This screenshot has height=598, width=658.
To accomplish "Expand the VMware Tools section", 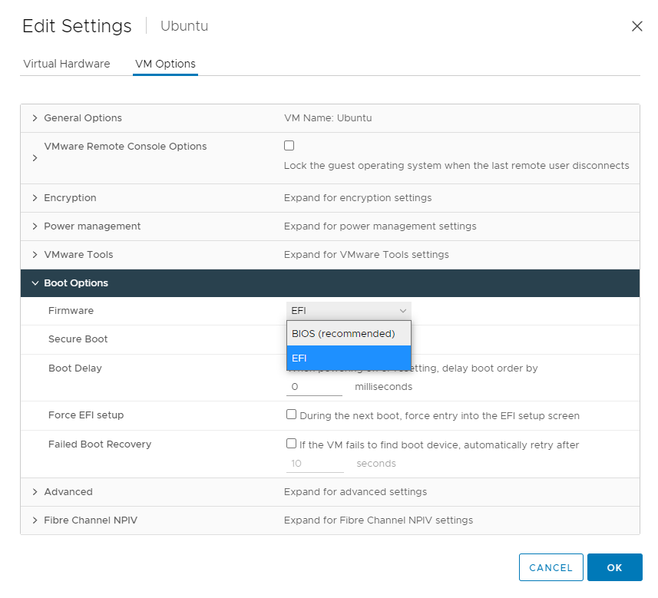I will [x=35, y=255].
